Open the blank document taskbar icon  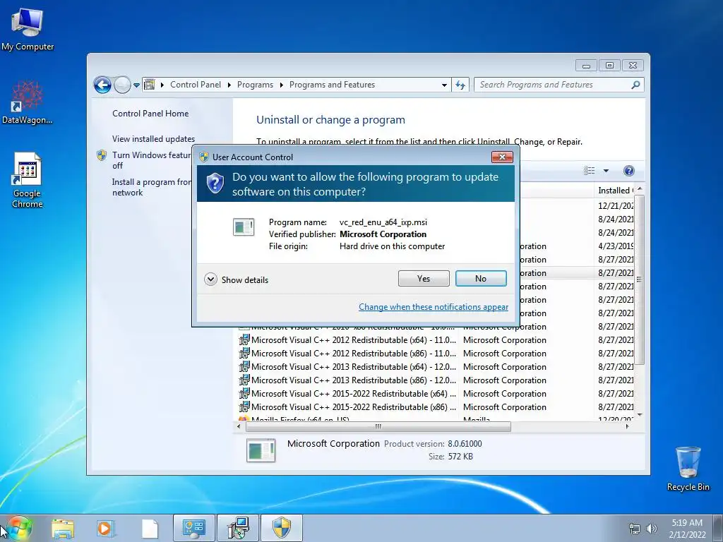150,529
